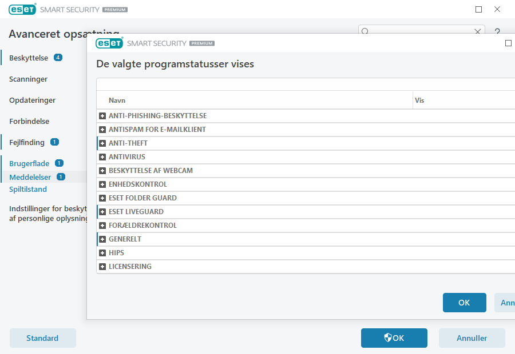The width and height of the screenshot is (515, 354).
Task: Click plus icon beside GENERELT
Action: coord(103,239)
